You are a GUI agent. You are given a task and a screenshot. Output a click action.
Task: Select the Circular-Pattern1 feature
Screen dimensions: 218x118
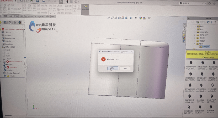pos(12,73)
